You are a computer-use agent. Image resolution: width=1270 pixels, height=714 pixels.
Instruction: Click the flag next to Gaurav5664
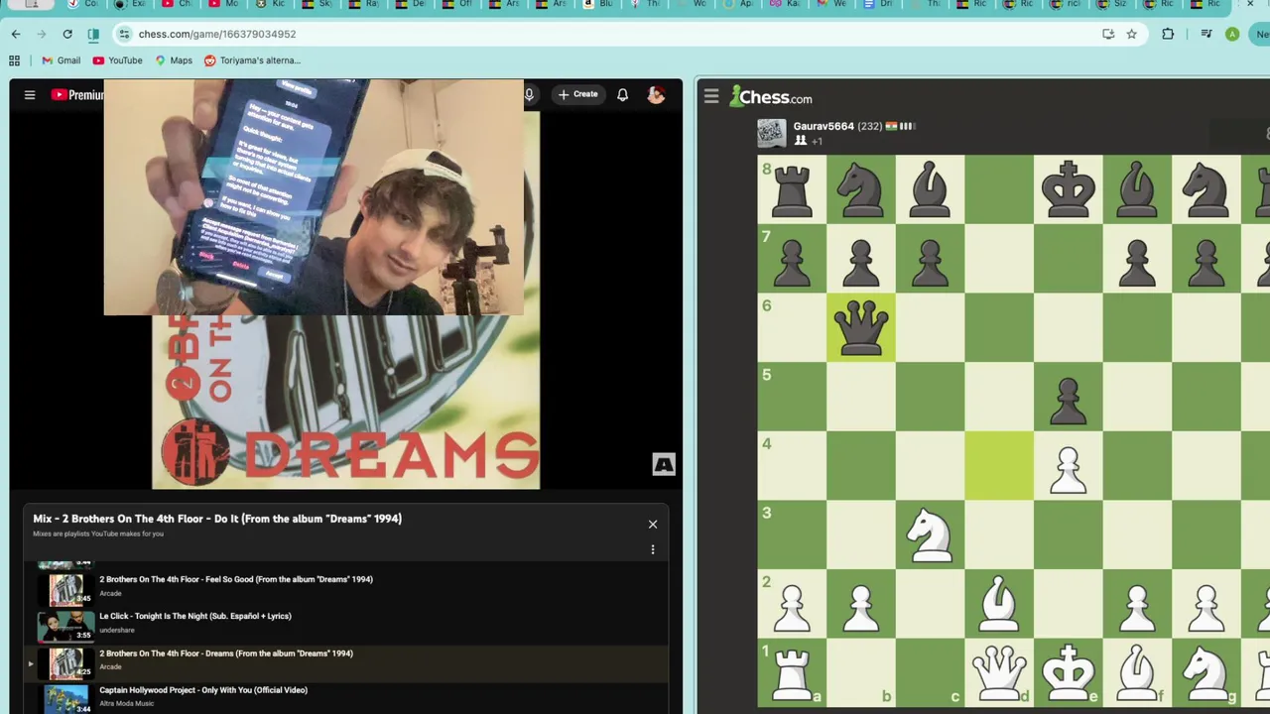[891, 127]
